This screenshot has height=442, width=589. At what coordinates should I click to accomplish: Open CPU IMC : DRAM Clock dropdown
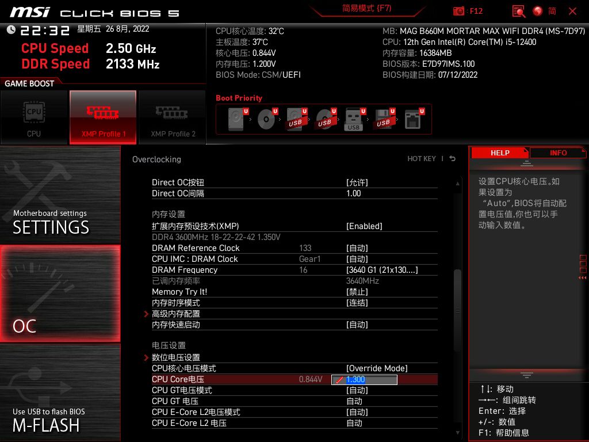(x=357, y=259)
